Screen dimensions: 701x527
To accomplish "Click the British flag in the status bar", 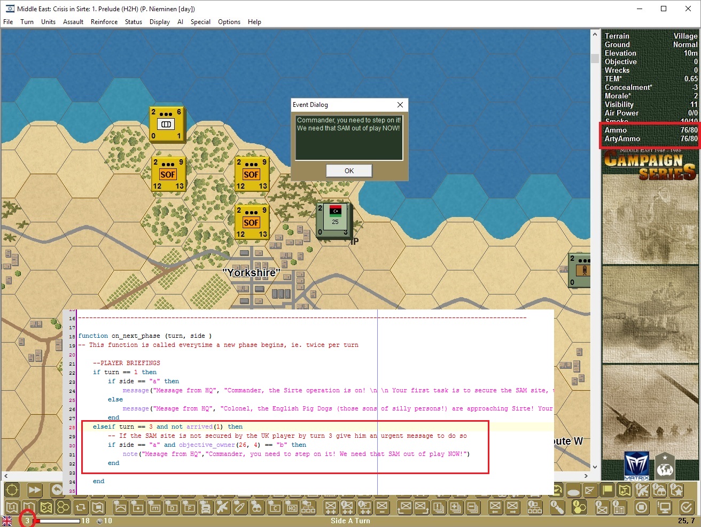I will coord(7,521).
